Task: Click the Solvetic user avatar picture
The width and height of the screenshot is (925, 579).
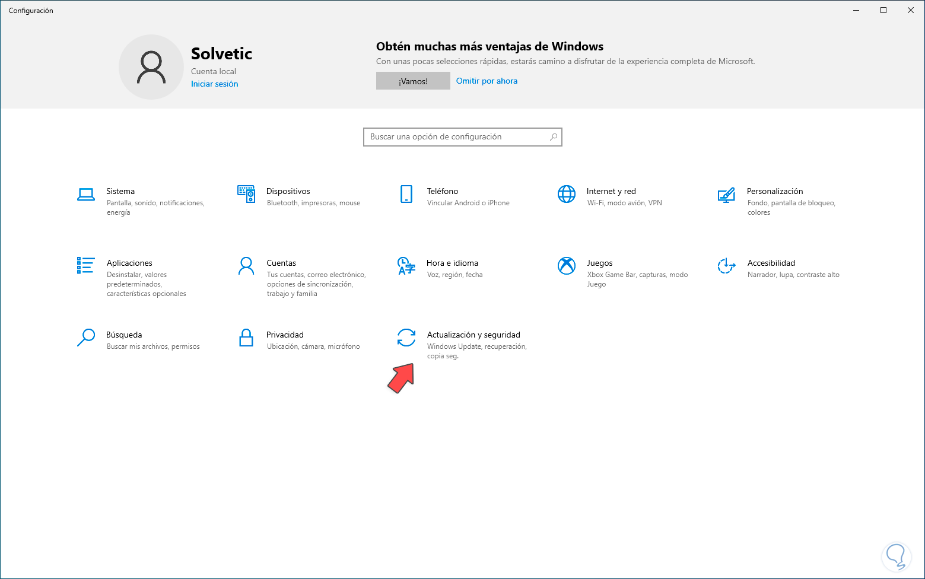Action: 151,67
